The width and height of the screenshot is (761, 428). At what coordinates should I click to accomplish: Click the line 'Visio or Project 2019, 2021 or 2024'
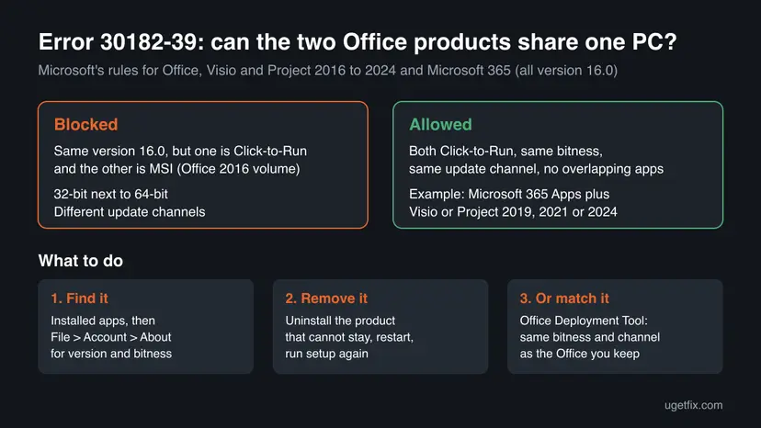tap(513, 212)
